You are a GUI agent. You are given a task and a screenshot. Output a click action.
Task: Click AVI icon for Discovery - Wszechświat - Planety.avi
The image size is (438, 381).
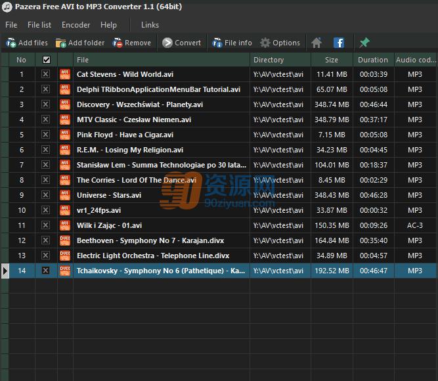[65, 104]
